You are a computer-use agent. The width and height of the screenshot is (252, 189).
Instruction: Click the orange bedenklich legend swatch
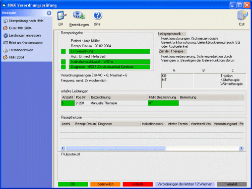(105, 184)
